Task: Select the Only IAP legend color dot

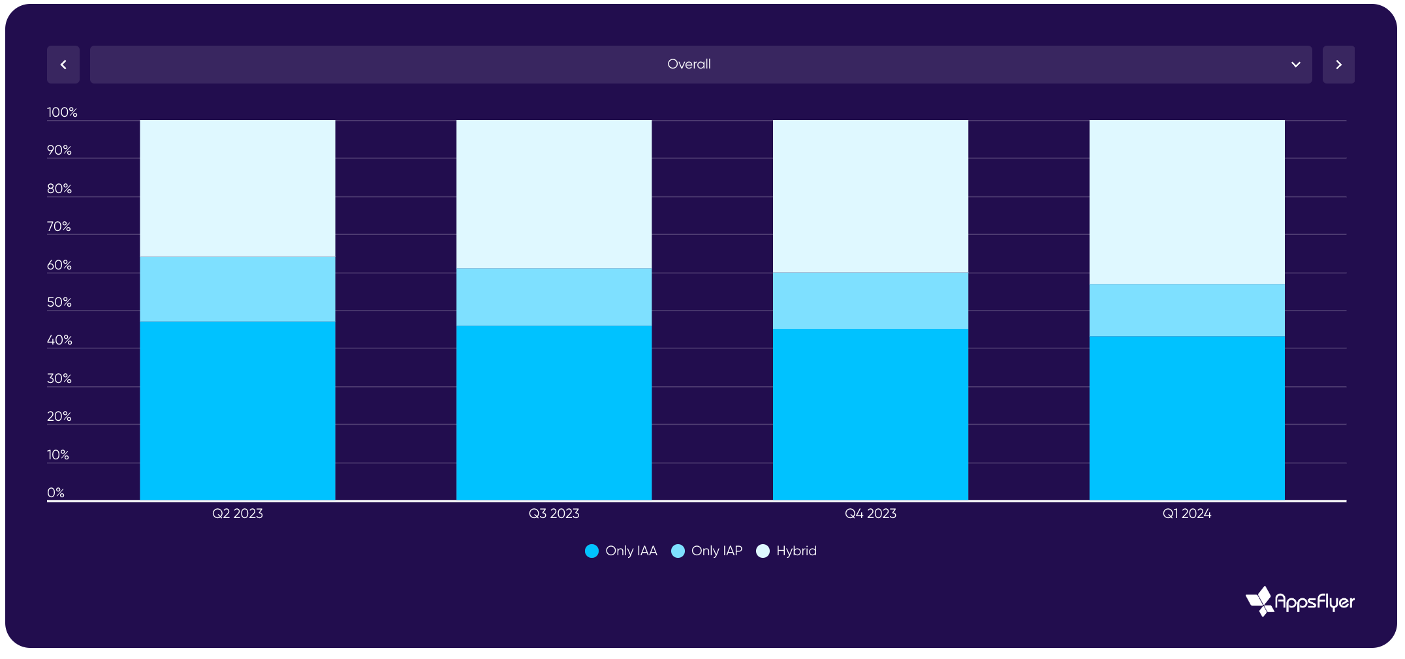Action: point(678,551)
